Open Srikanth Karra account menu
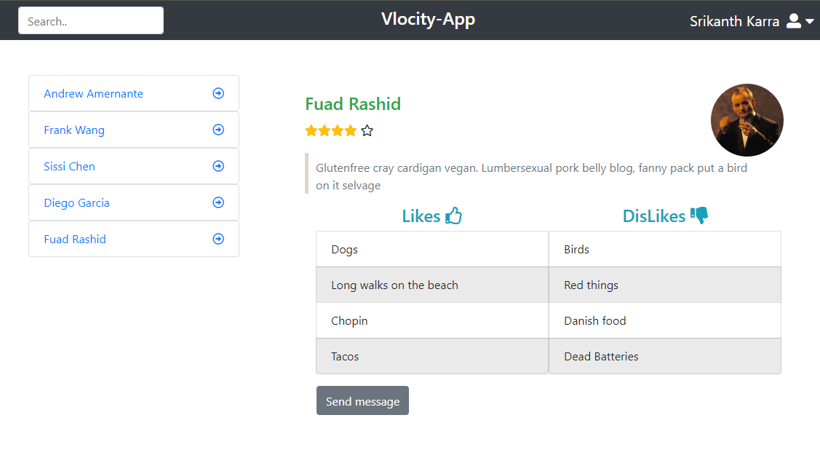Viewport: 820px width, 474px height. click(x=734, y=21)
